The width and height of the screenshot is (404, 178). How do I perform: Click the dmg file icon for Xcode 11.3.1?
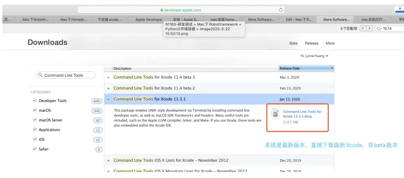click(275, 113)
